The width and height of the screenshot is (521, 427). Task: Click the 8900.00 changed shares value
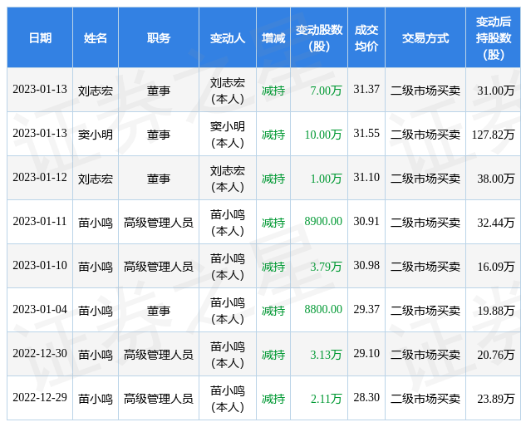(323, 222)
